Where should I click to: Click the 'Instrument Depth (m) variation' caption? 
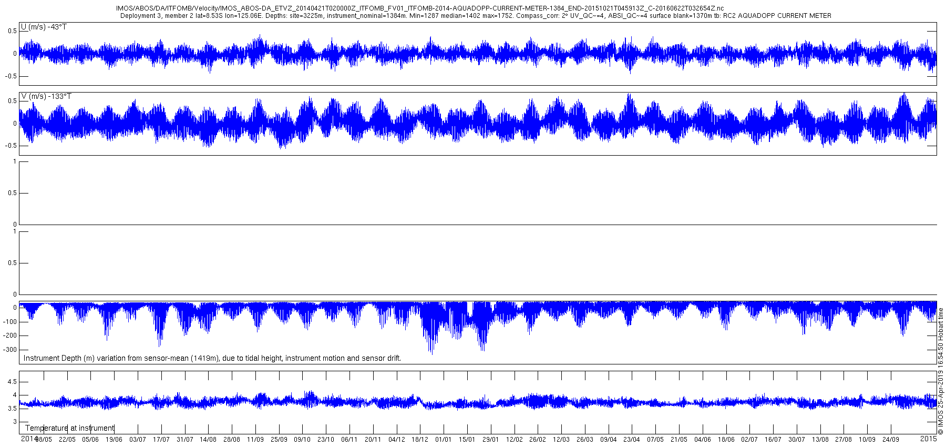tap(212, 358)
